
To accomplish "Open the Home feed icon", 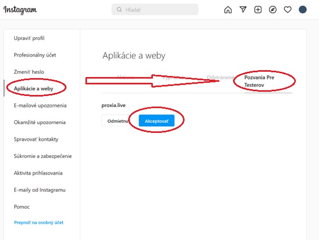I will pos(228,9).
